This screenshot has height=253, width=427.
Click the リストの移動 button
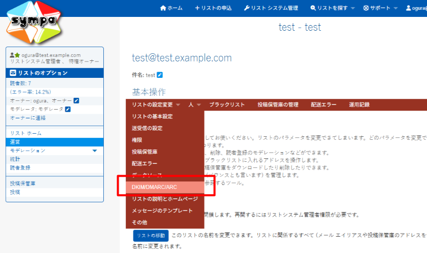click(x=151, y=236)
